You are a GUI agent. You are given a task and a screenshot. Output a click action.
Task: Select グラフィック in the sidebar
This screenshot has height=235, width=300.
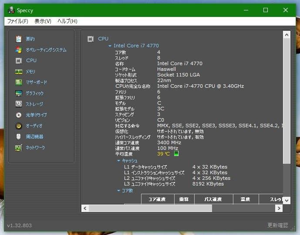point(35,93)
